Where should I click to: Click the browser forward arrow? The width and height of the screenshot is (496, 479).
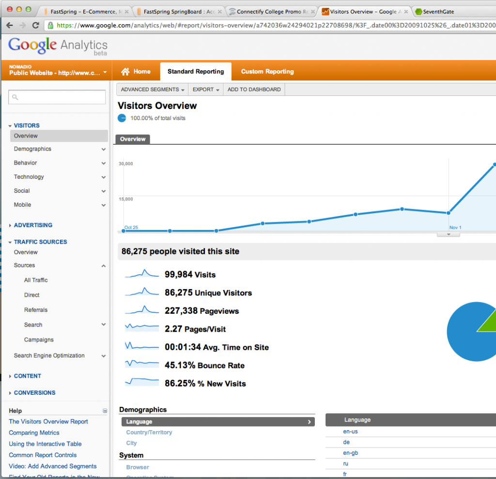[22, 25]
